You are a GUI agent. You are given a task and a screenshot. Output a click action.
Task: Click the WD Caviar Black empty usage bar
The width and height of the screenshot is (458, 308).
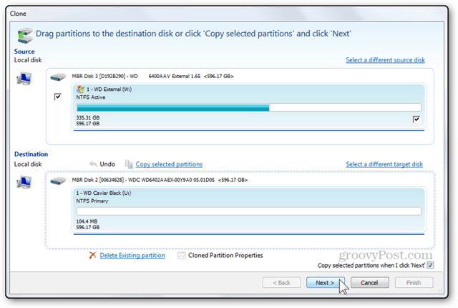249,211
